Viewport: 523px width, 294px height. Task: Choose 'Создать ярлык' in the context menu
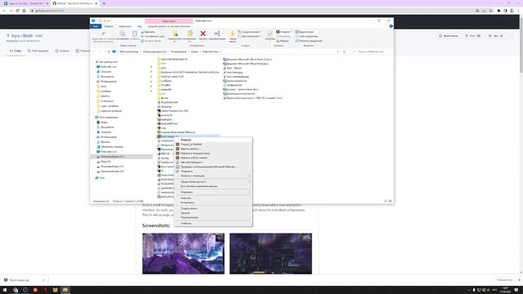[213, 208]
